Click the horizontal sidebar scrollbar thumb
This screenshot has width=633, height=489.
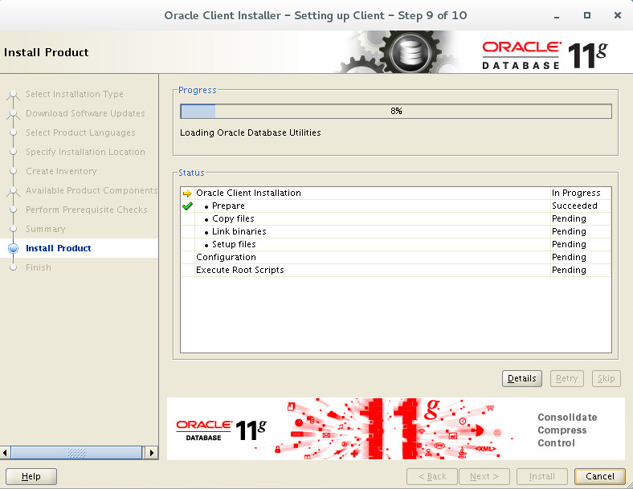coord(76,453)
